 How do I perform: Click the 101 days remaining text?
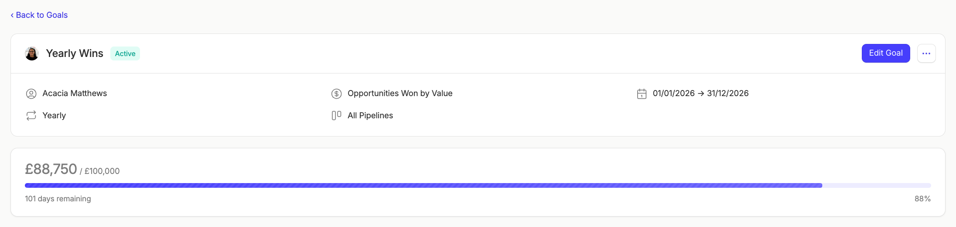tap(58, 199)
